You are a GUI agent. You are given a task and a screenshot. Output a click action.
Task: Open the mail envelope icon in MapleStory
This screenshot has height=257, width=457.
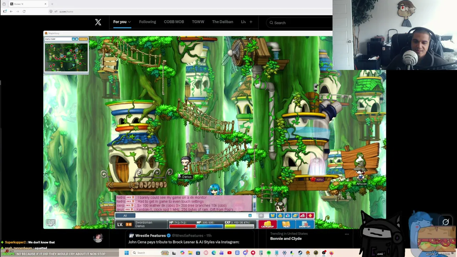(261, 216)
